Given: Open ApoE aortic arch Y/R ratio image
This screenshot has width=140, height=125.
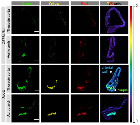Looking at the screenshot, I should (114, 108).
